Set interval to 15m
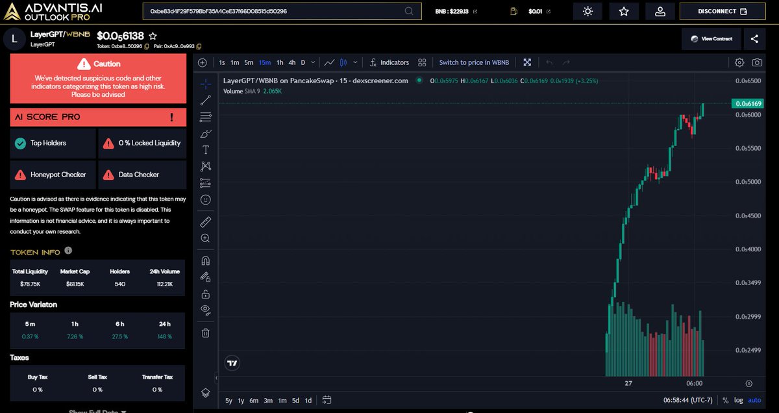The height and width of the screenshot is (413, 779). [265, 62]
